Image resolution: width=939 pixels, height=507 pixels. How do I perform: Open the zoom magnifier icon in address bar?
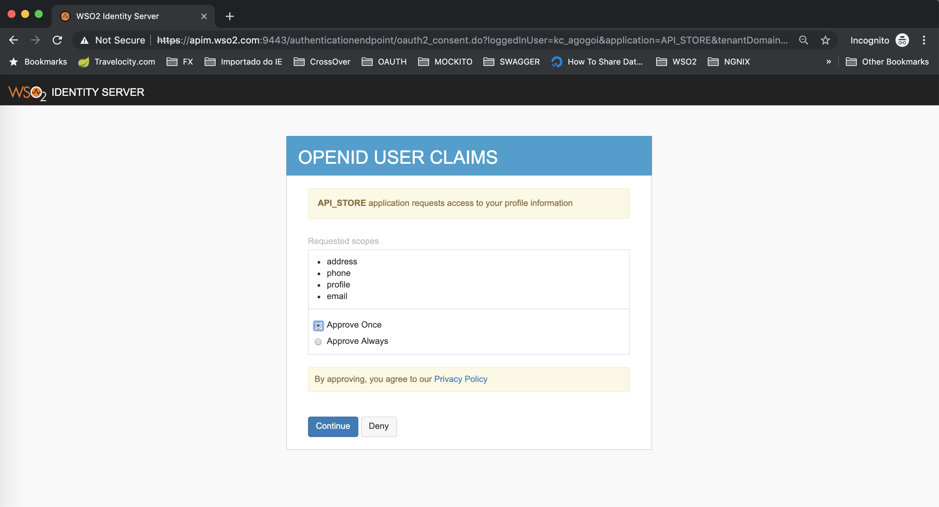coord(803,40)
